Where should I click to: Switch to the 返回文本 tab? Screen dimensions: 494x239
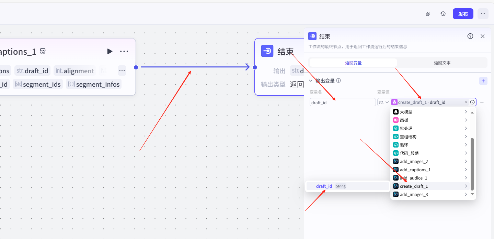[x=442, y=63]
